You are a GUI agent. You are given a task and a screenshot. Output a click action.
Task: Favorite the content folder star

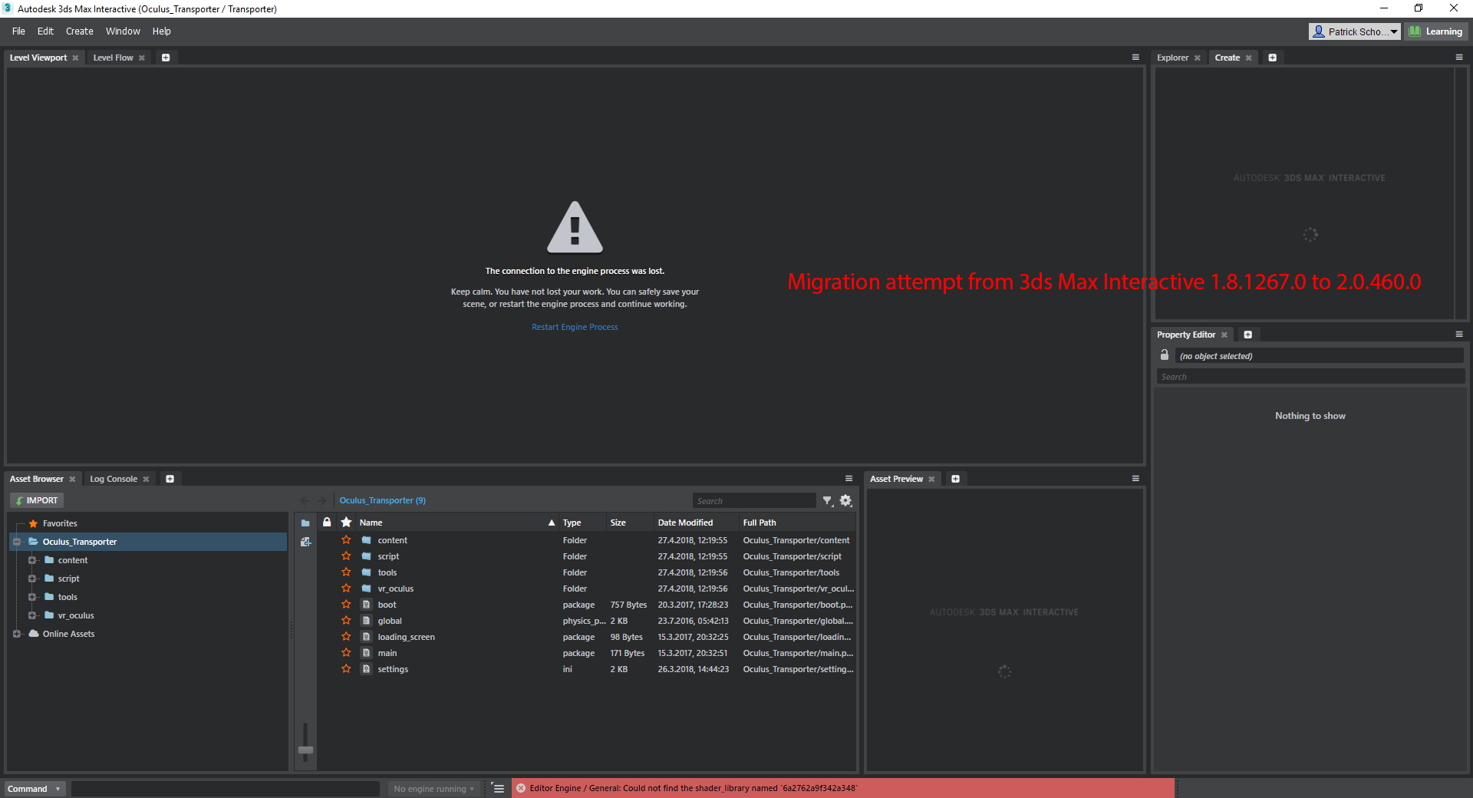pyautogui.click(x=346, y=540)
